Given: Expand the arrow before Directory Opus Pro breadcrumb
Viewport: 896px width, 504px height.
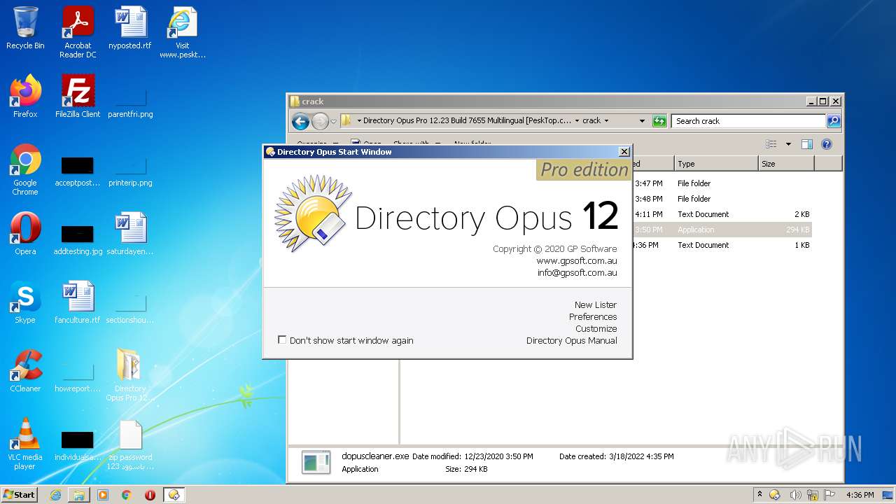Looking at the screenshot, I should (x=359, y=120).
